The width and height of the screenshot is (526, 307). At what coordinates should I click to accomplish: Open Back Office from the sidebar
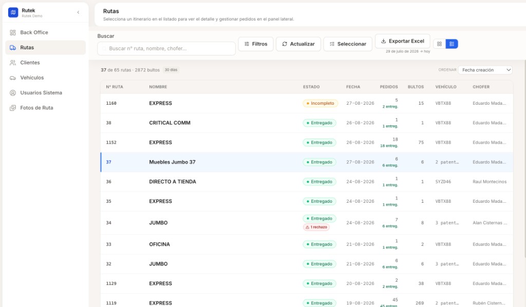click(45, 32)
